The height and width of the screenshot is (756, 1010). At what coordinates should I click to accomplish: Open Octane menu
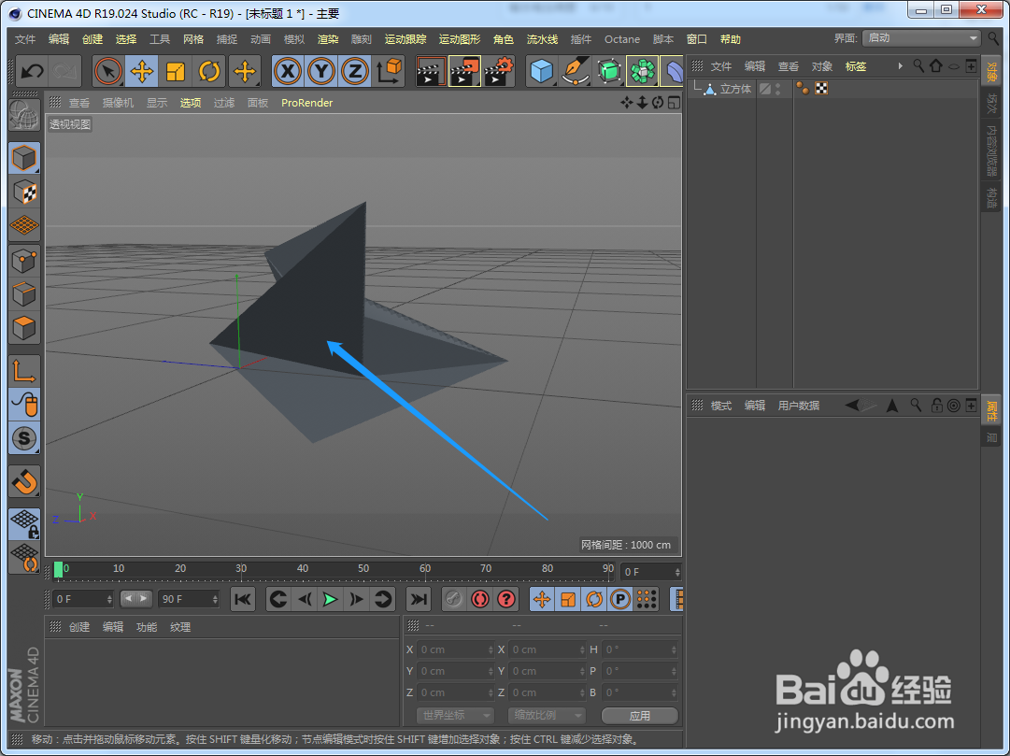point(622,39)
